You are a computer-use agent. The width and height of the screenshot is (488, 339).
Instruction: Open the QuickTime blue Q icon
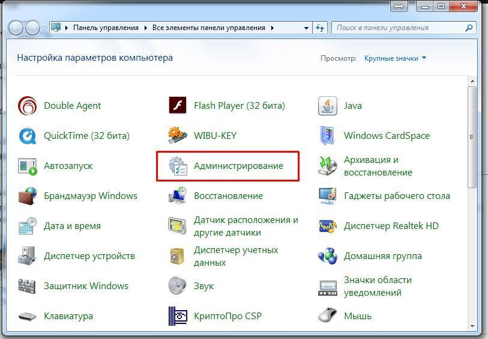(28, 136)
